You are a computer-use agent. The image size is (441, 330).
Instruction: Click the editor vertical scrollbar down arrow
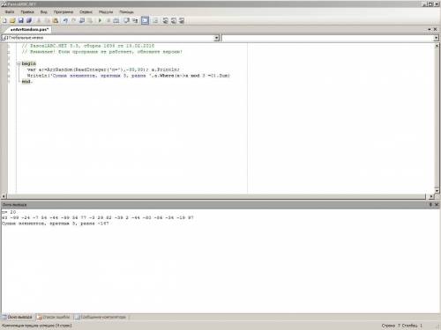[437, 191]
